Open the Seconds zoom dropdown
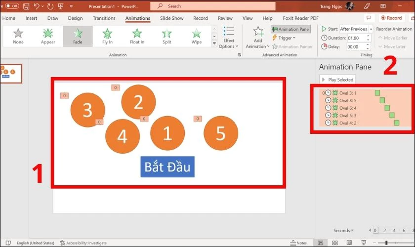This screenshot has height=247, width=415. click(343, 230)
